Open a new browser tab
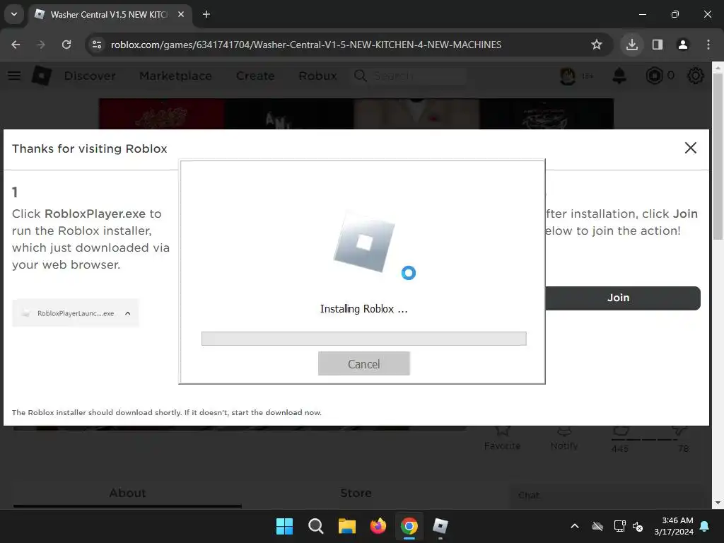Screen dimensions: 724x543 [206, 14]
